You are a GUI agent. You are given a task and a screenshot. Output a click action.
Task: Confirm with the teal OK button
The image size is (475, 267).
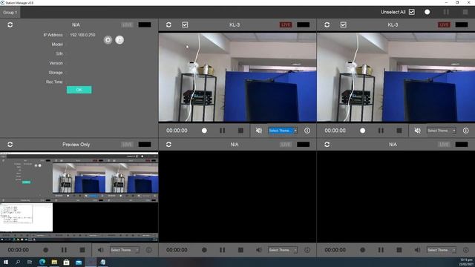tap(79, 90)
